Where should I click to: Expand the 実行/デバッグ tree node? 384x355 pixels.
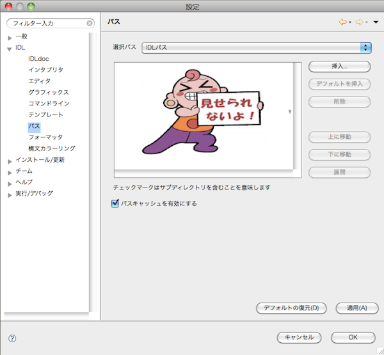pos(10,195)
